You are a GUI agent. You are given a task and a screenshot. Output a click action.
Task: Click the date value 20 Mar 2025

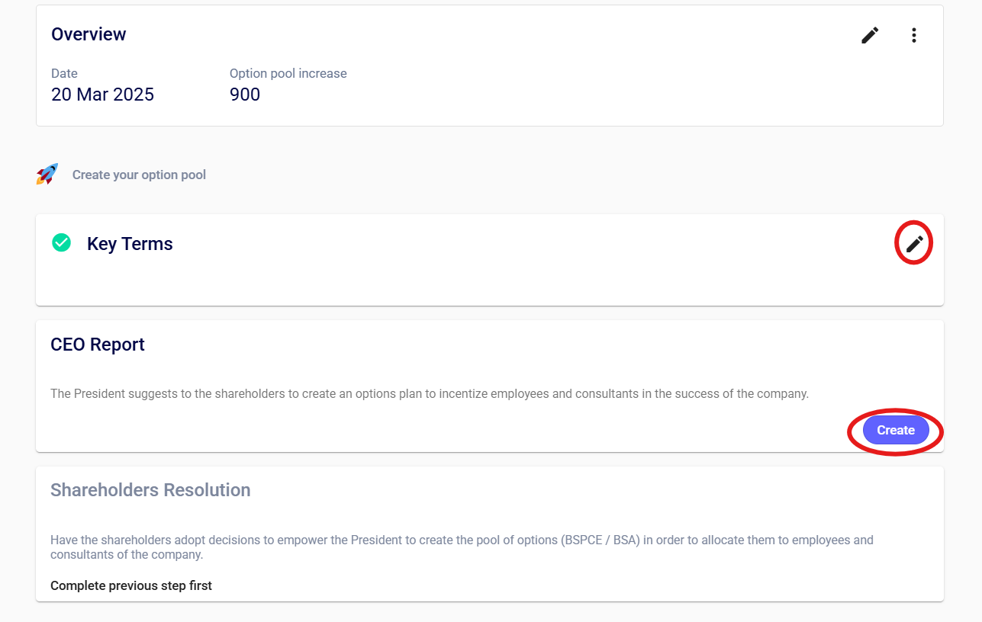click(x=102, y=95)
